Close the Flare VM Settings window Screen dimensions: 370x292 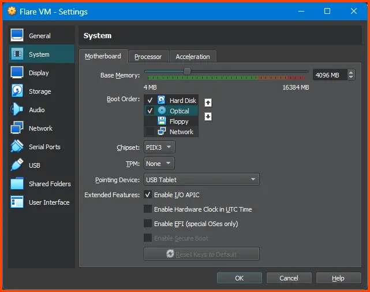pyautogui.click(x=354, y=11)
